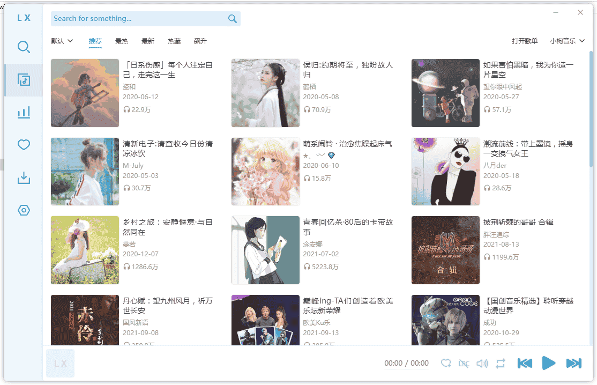Viewport: 597px width, 385px height.
Task: Click author name 八月der
Action: (495, 166)
